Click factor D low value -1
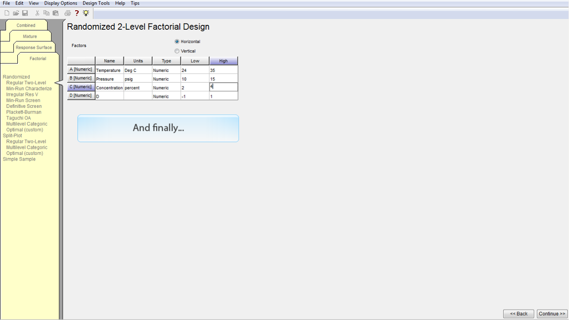 [195, 96]
